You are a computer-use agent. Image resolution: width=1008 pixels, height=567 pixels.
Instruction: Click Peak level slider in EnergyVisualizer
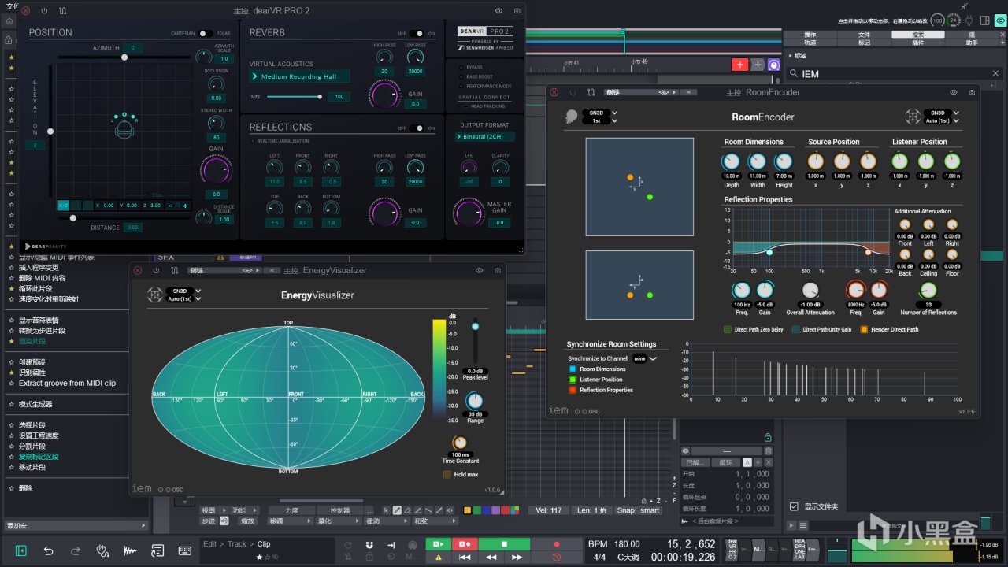[475, 342]
